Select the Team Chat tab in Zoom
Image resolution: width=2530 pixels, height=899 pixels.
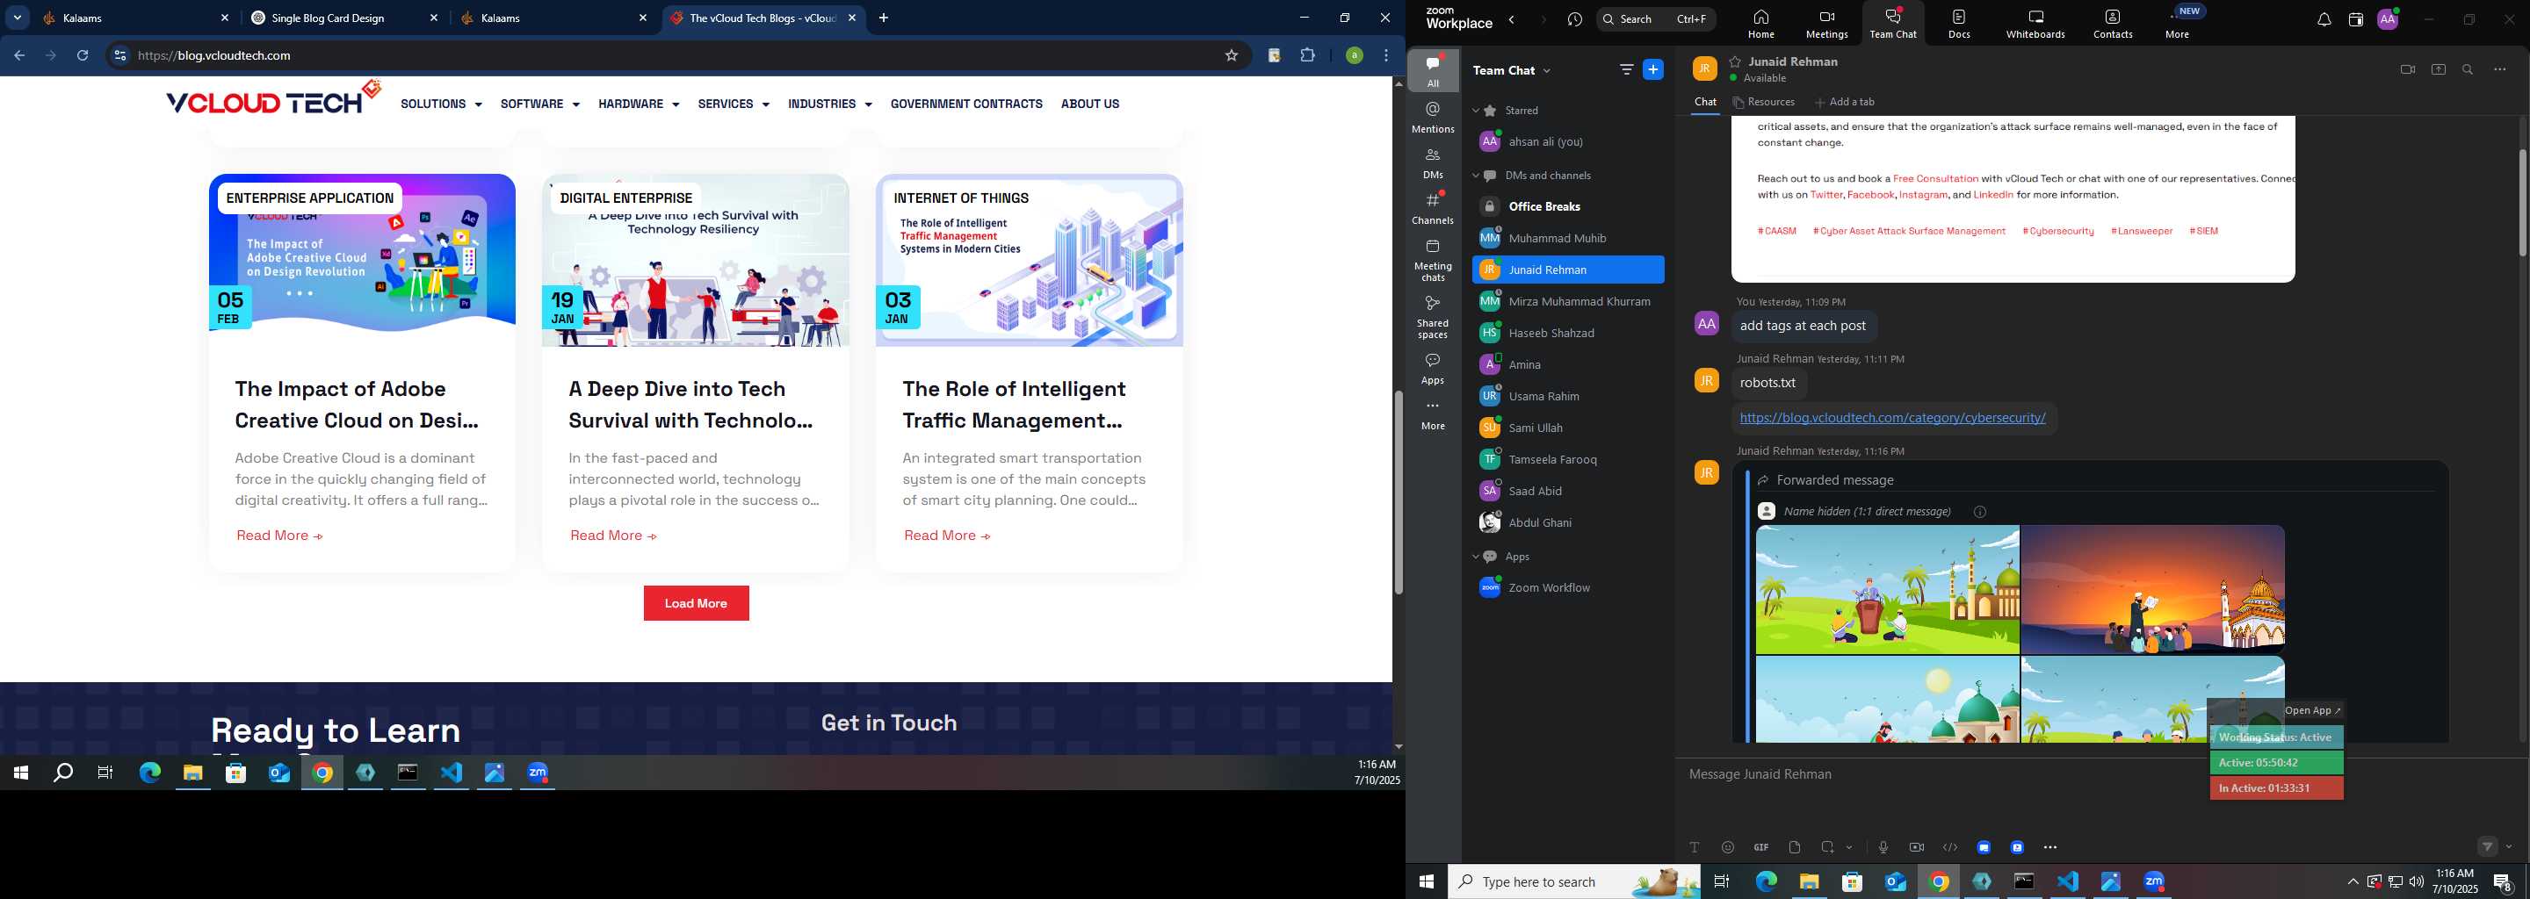[1892, 24]
